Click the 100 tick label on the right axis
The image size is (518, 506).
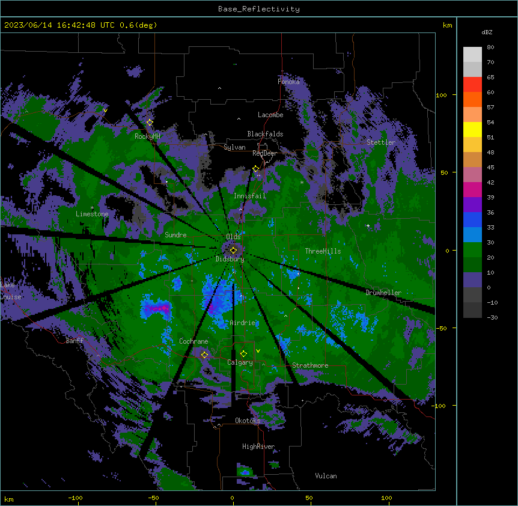click(441, 95)
